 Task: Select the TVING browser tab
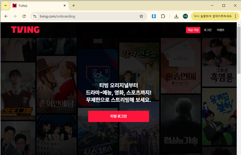point(40,6)
